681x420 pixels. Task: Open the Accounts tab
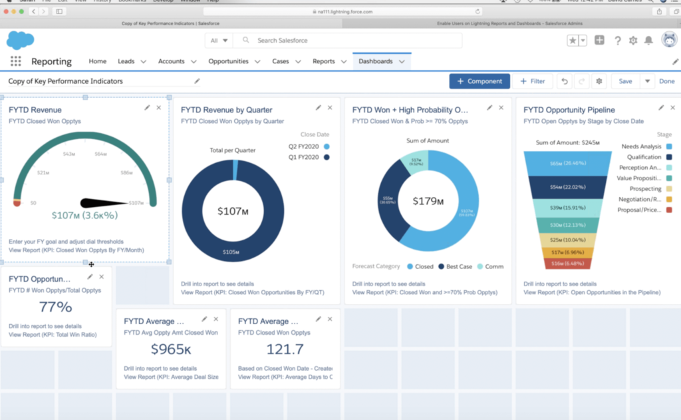pos(171,61)
